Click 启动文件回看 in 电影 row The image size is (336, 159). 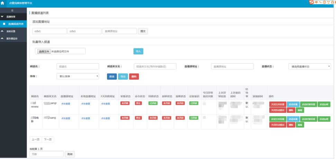point(278,119)
